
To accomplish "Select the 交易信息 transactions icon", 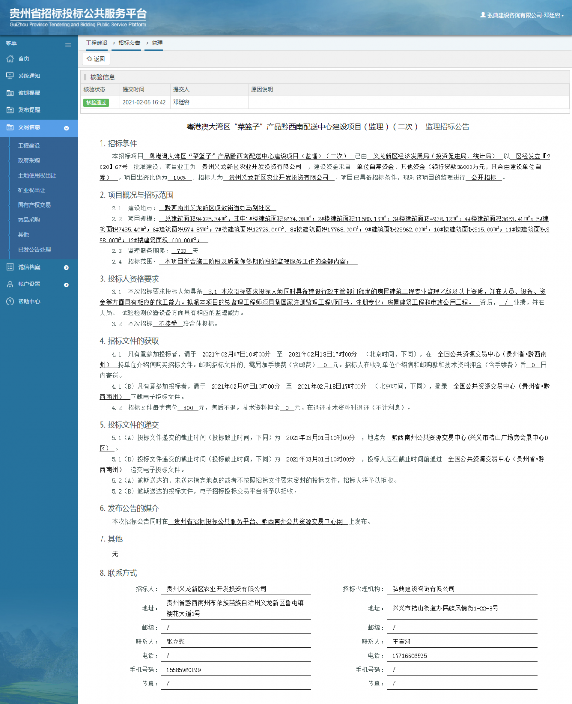I will (x=10, y=127).
